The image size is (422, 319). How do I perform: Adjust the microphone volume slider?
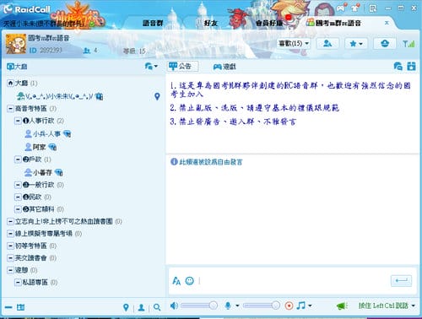(262, 305)
